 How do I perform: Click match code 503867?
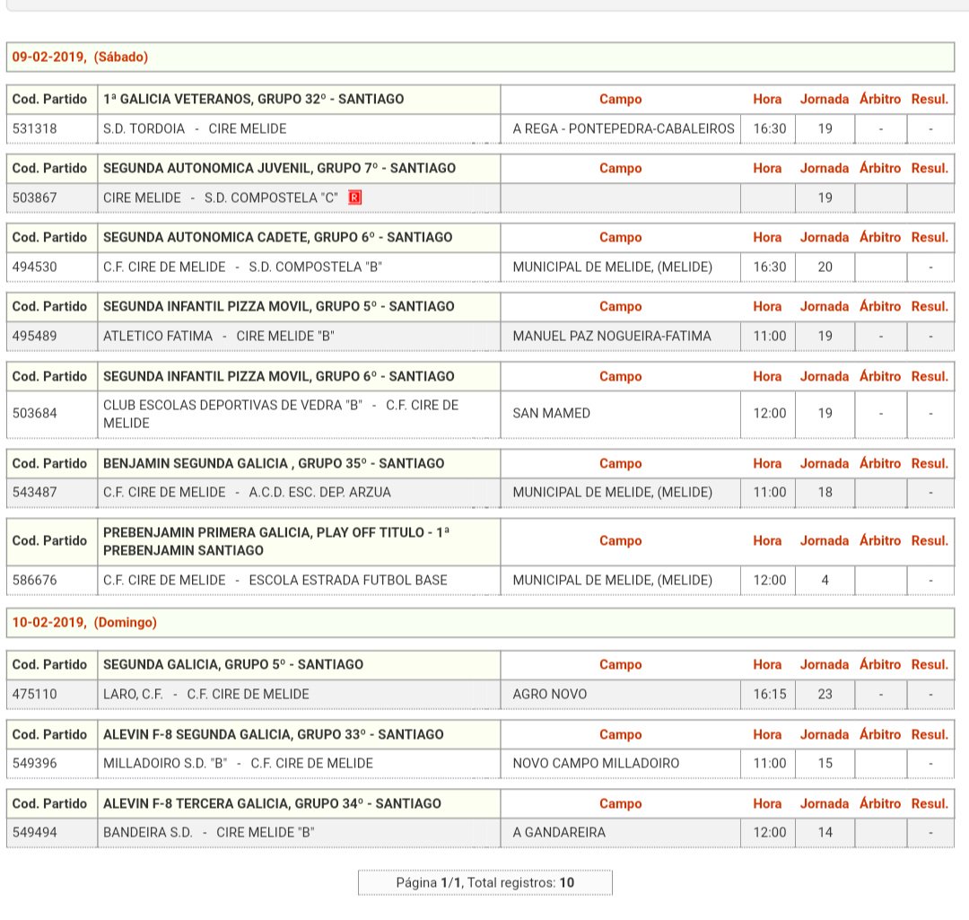(x=35, y=197)
